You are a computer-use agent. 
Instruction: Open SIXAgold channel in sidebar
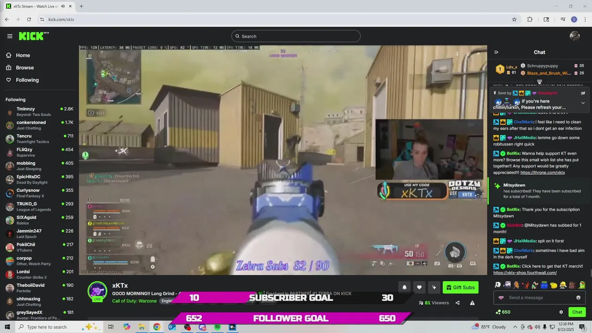point(39,220)
